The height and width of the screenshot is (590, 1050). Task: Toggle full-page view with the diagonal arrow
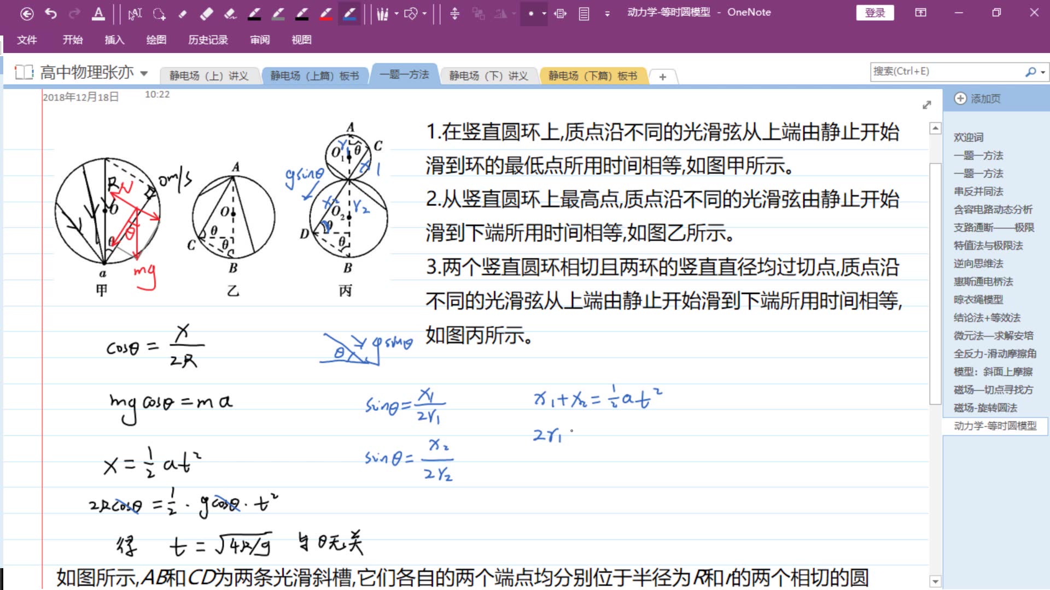pyautogui.click(x=926, y=105)
